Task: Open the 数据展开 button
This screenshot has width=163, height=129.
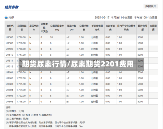Action: (x=151, y=6)
